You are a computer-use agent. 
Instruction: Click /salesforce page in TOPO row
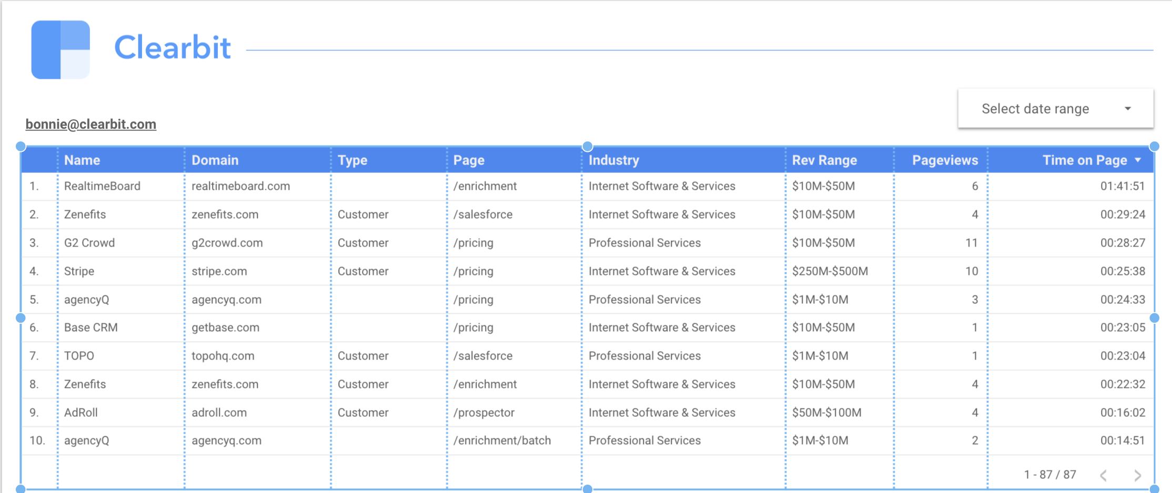point(483,356)
